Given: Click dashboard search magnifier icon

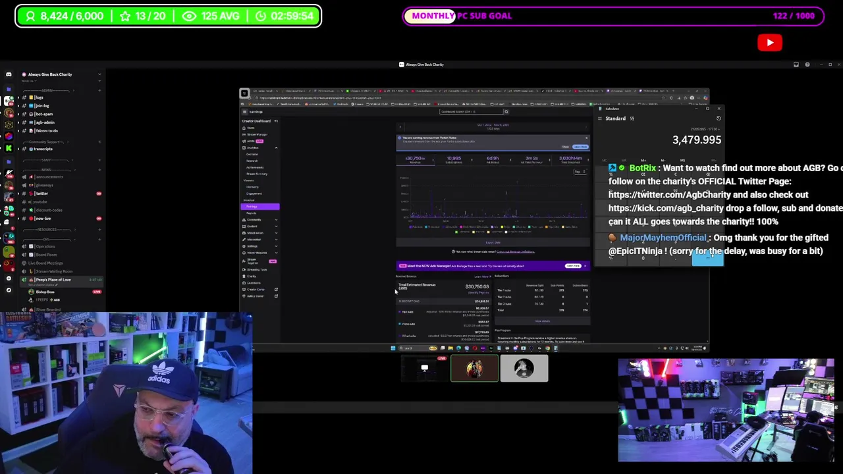Looking at the screenshot, I should click(x=506, y=112).
